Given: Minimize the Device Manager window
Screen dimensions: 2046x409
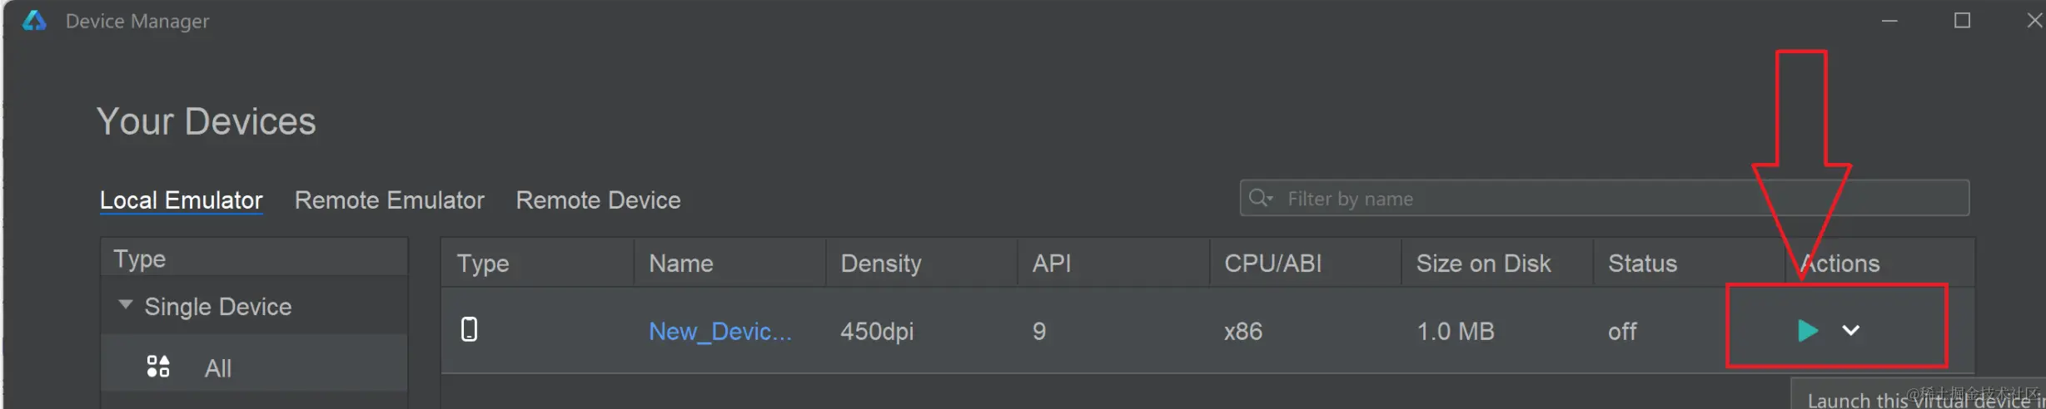Looking at the screenshot, I should [1889, 20].
